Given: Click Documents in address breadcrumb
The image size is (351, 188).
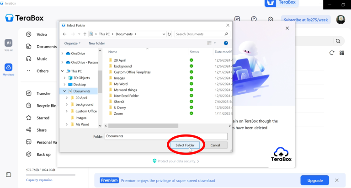Looking at the screenshot, I should click(x=124, y=34).
